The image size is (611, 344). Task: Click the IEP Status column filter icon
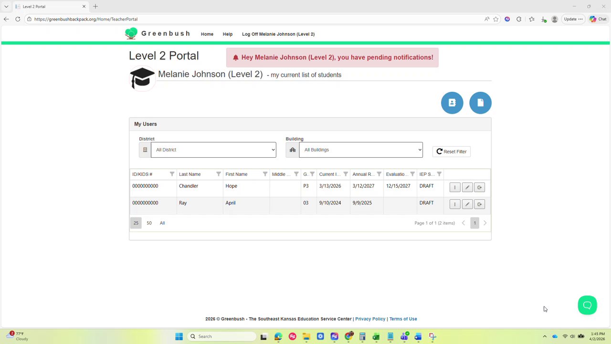439,174
